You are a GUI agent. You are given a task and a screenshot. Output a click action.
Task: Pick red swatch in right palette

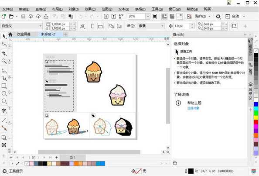pos(256,122)
